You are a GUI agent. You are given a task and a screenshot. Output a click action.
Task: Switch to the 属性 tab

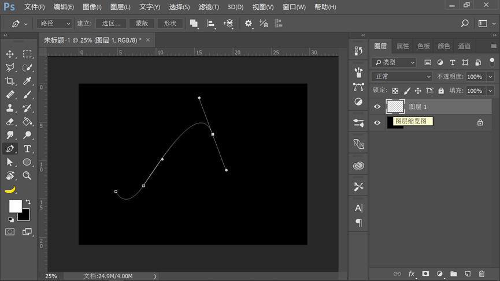tap(403, 46)
